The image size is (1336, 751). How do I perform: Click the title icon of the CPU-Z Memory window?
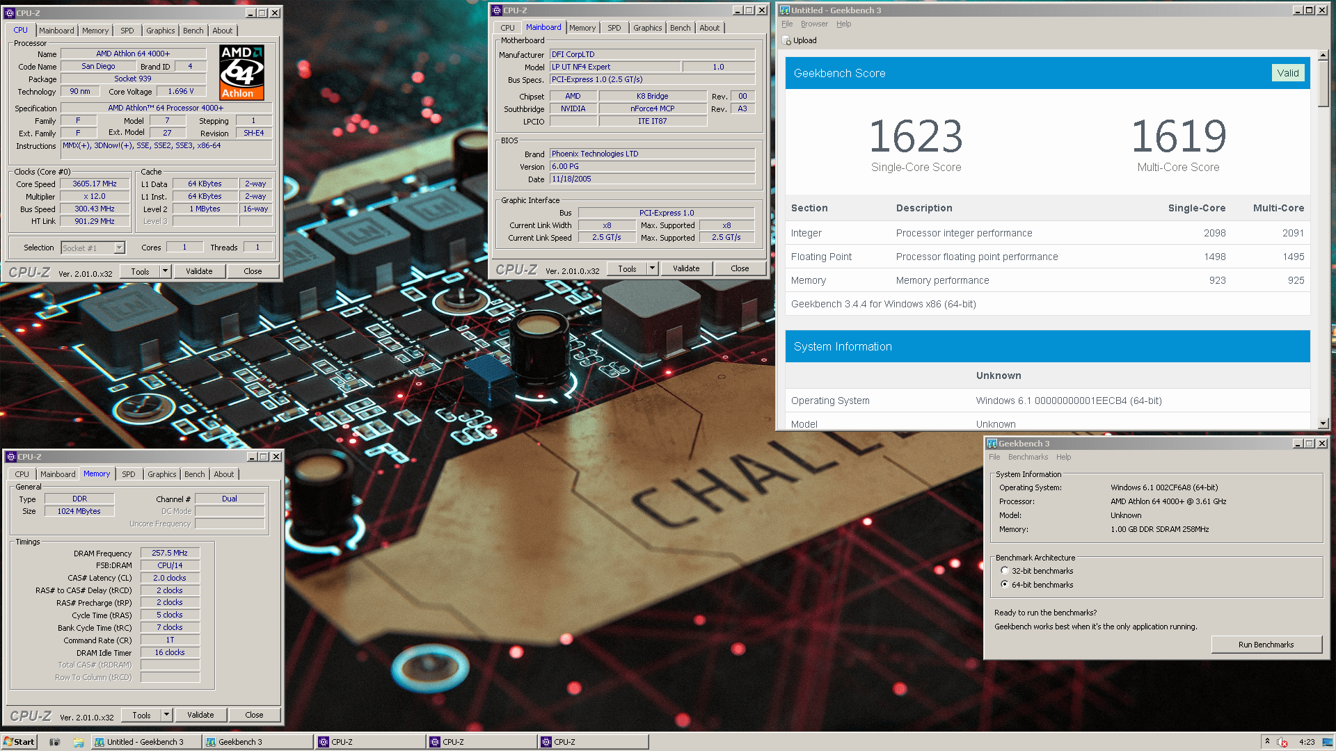pyautogui.click(x=10, y=457)
